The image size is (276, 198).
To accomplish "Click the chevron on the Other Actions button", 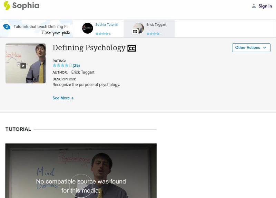I will pos(264,47).
